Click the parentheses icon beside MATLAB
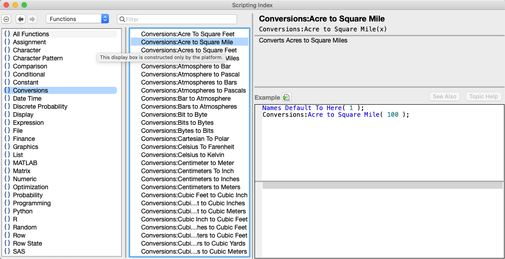The width and height of the screenshot is (505, 259). [7, 163]
